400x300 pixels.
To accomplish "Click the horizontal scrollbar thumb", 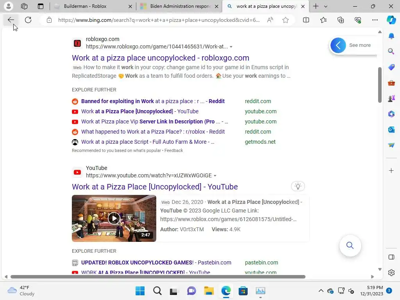I will (x=158, y=277).
